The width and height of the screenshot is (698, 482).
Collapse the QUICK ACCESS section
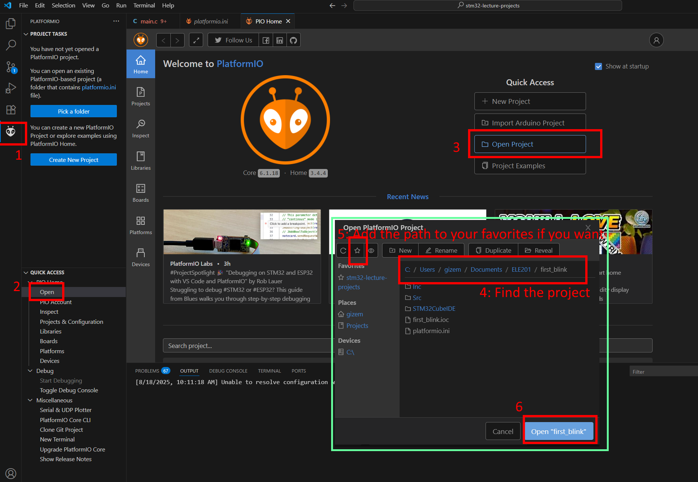pos(26,272)
